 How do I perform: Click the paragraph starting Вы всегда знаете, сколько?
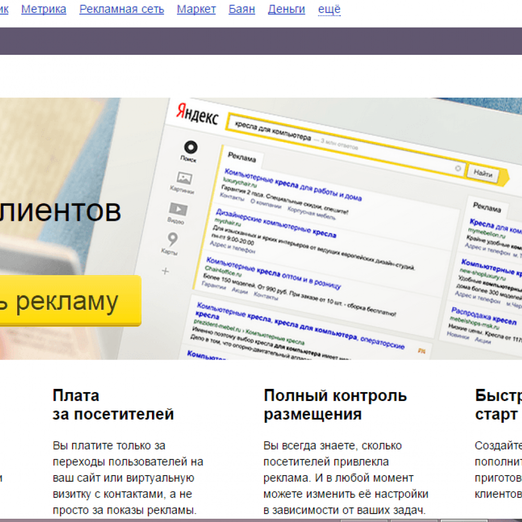[346, 478]
